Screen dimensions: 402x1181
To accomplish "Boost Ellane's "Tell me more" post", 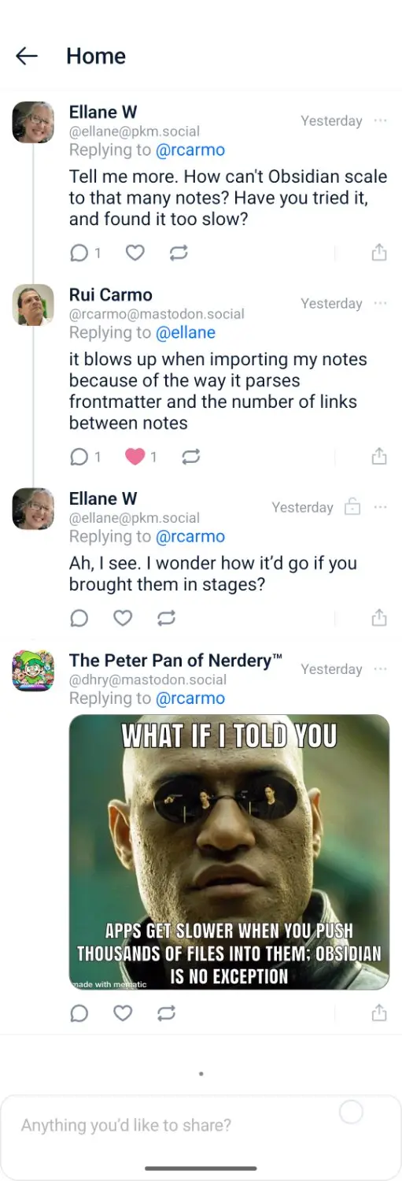I will point(179,253).
